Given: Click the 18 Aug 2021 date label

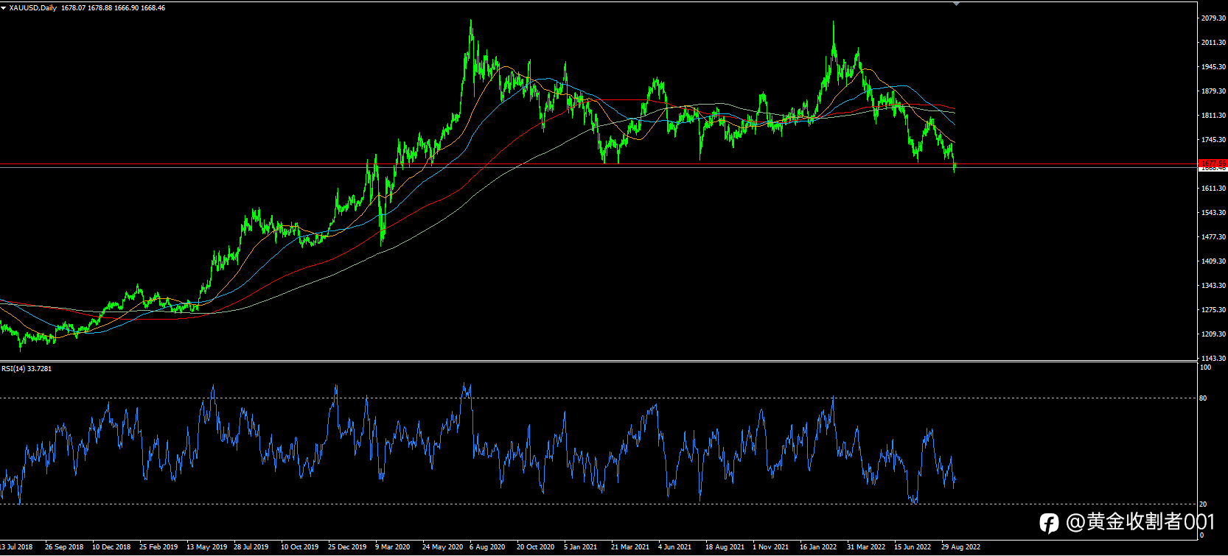Looking at the screenshot, I should 725,547.
